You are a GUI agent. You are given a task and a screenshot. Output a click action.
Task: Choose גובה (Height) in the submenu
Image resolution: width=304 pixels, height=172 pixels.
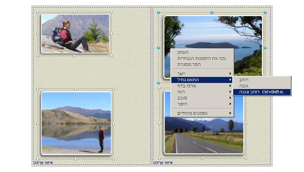262,86
